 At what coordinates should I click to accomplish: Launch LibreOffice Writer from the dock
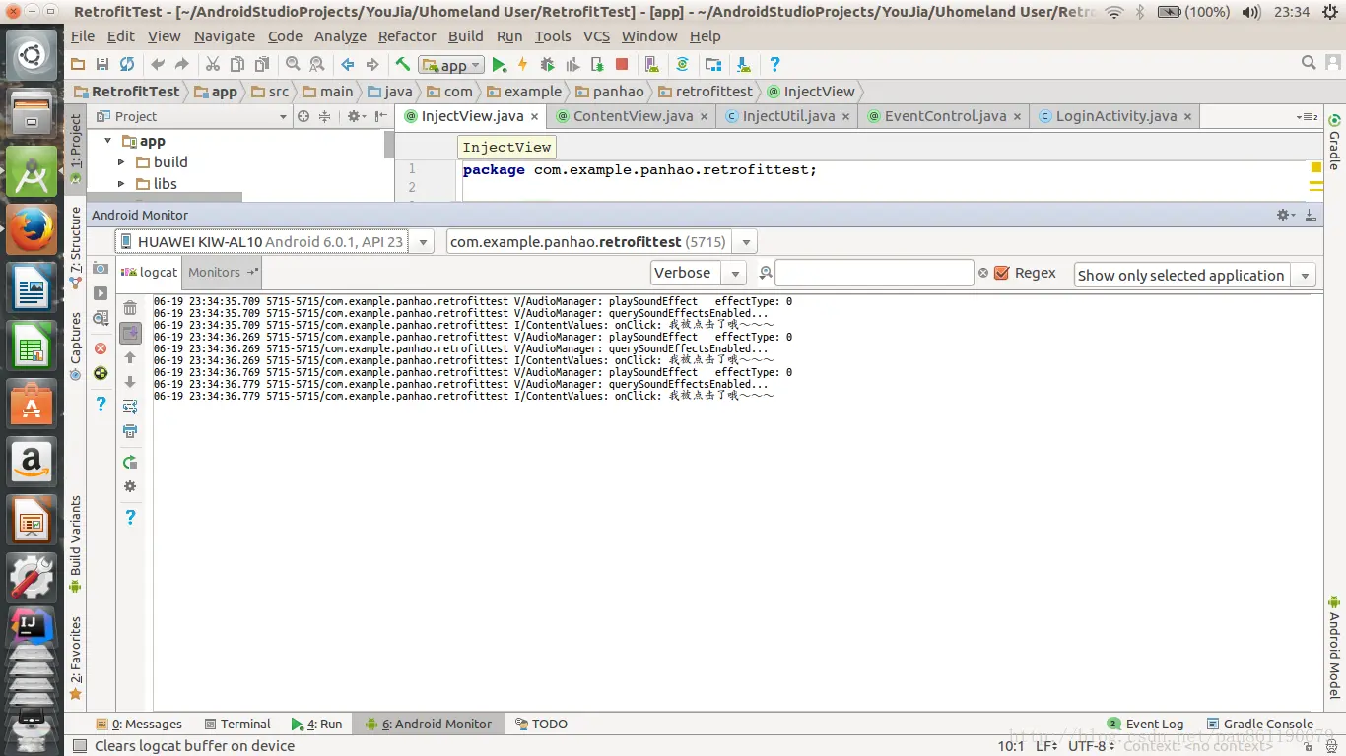[32, 287]
